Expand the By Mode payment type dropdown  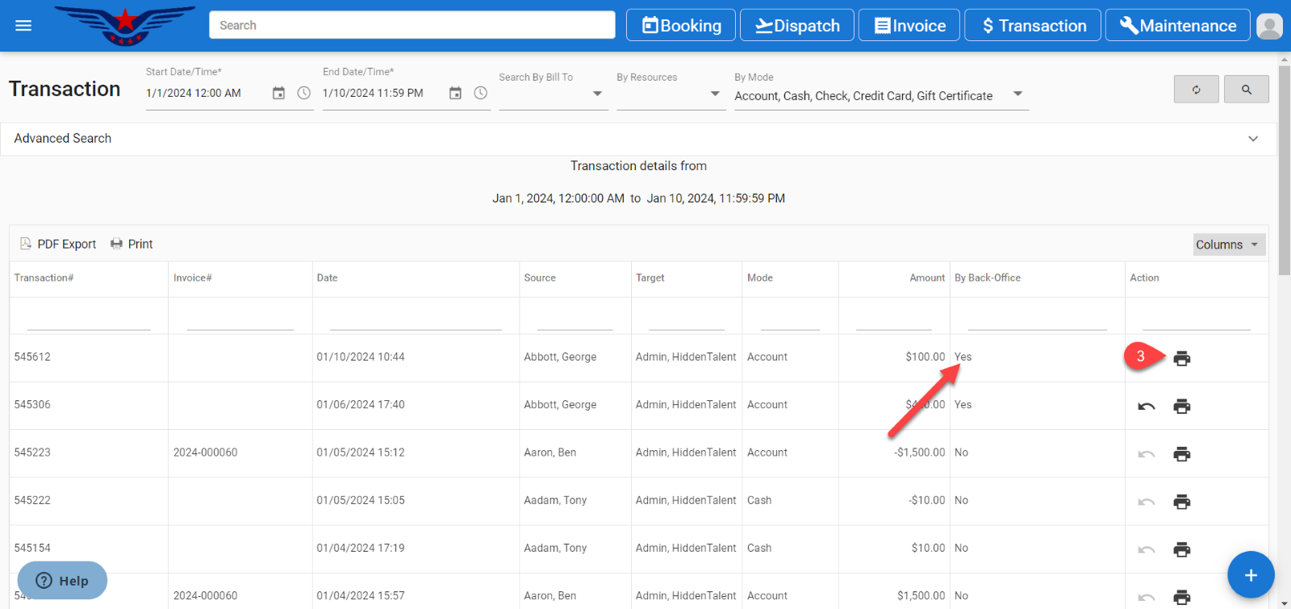click(x=1017, y=94)
